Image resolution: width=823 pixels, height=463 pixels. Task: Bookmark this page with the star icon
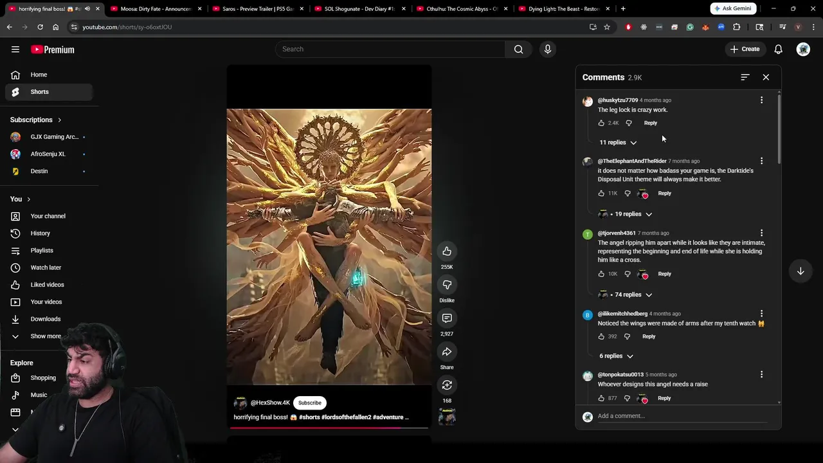click(x=606, y=27)
